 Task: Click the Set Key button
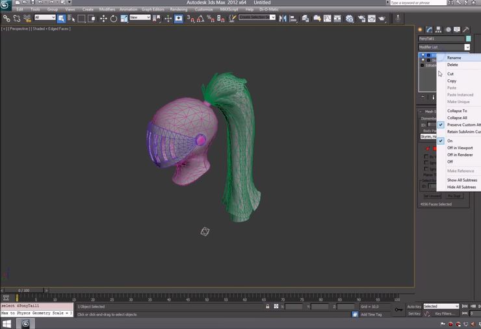(414, 313)
